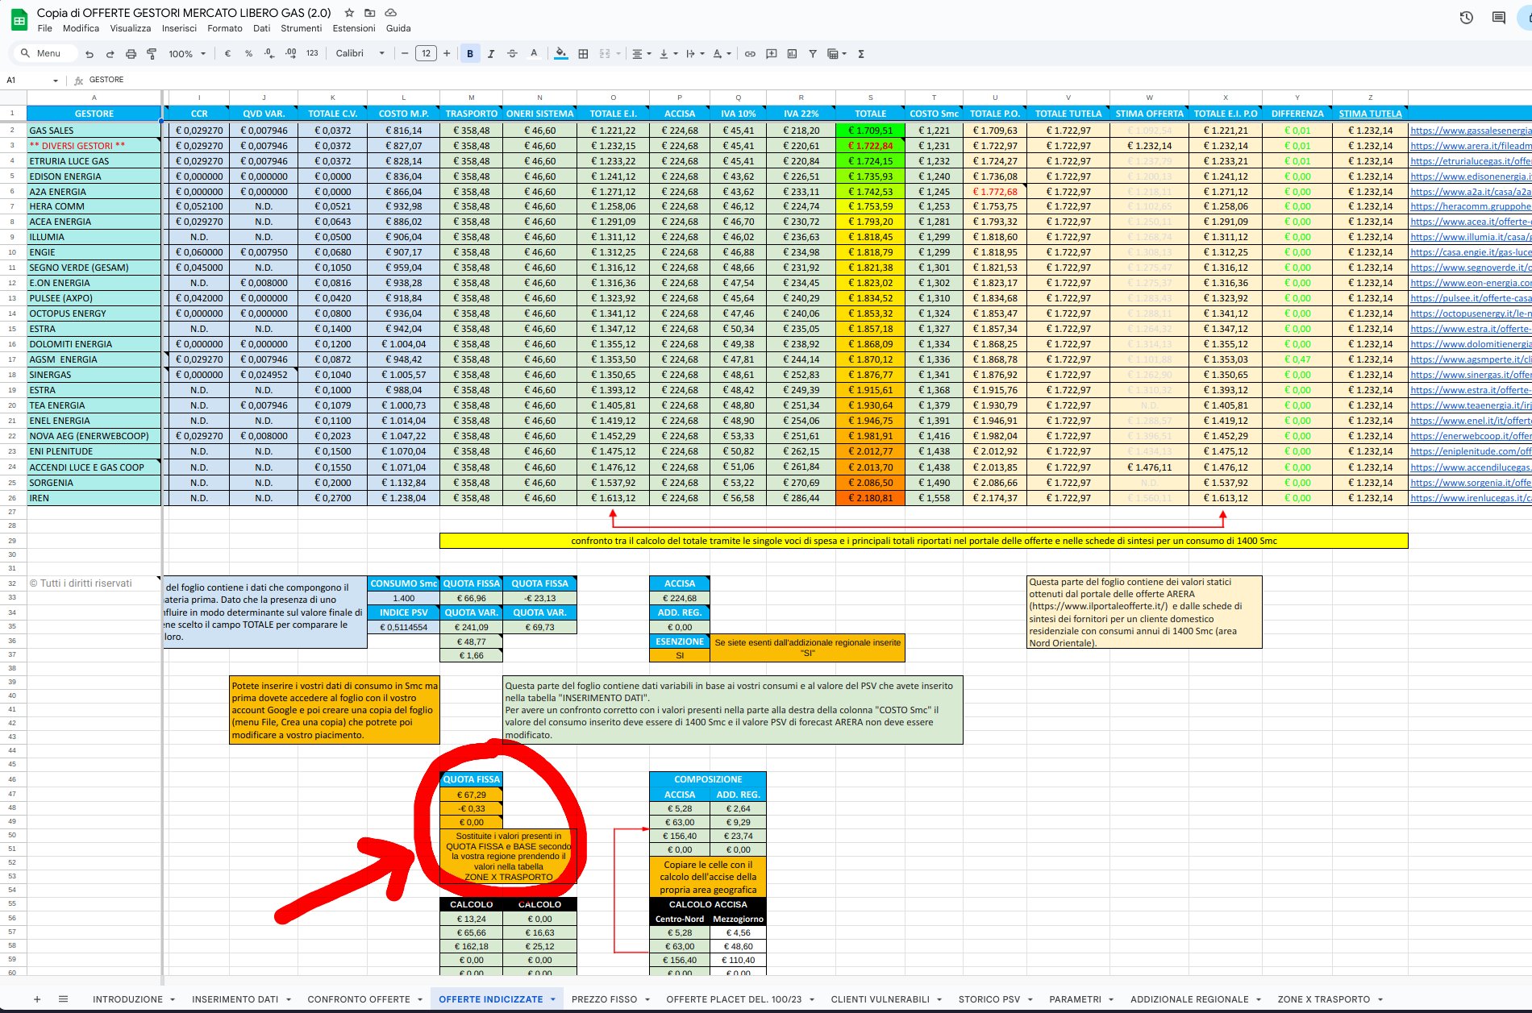Viewport: 1532px width, 1013px height.
Task: Open the more number formats 123 menu
Action: 312,54
